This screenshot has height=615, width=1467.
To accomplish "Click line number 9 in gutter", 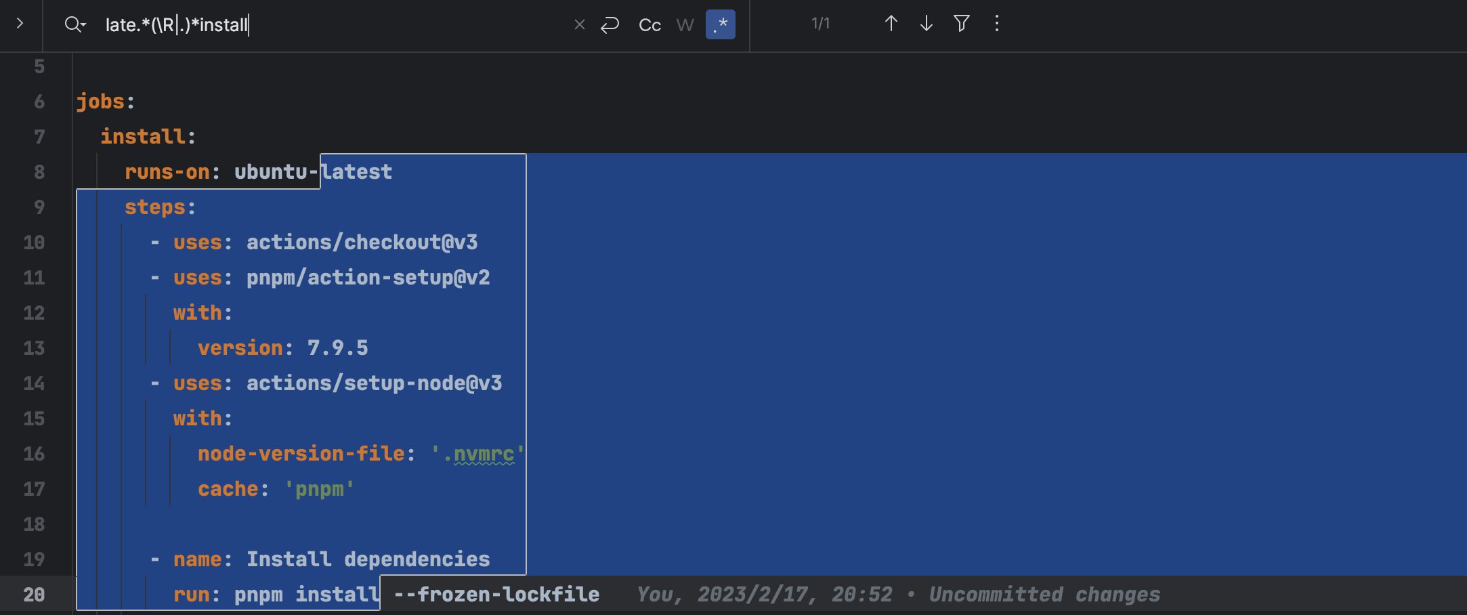I will pos(39,207).
